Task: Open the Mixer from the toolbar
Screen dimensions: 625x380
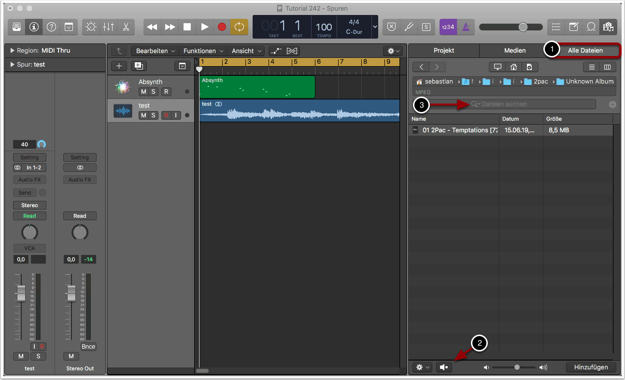Action: (108, 27)
